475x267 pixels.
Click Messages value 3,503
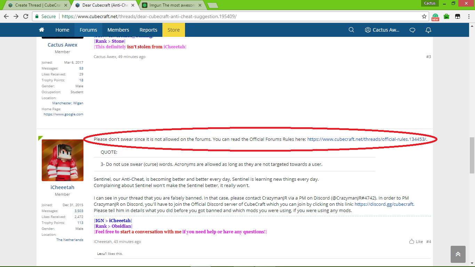79,211
